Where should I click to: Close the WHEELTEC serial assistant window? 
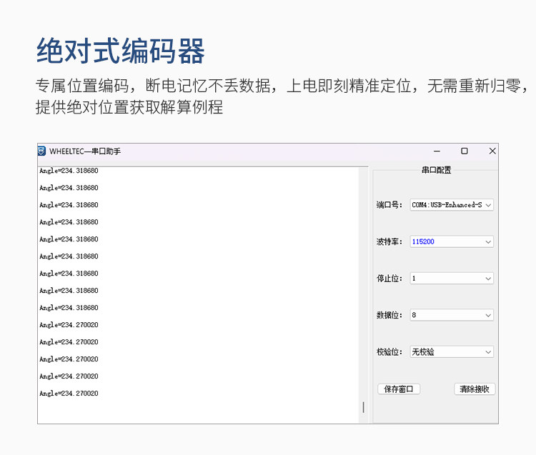492,151
